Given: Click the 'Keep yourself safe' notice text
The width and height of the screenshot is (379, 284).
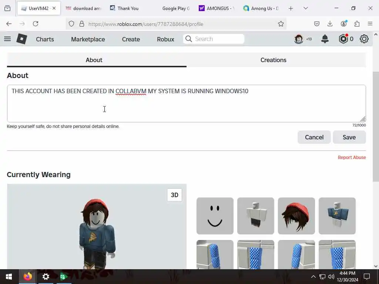Looking at the screenshot, I should (x=63, y=126).
